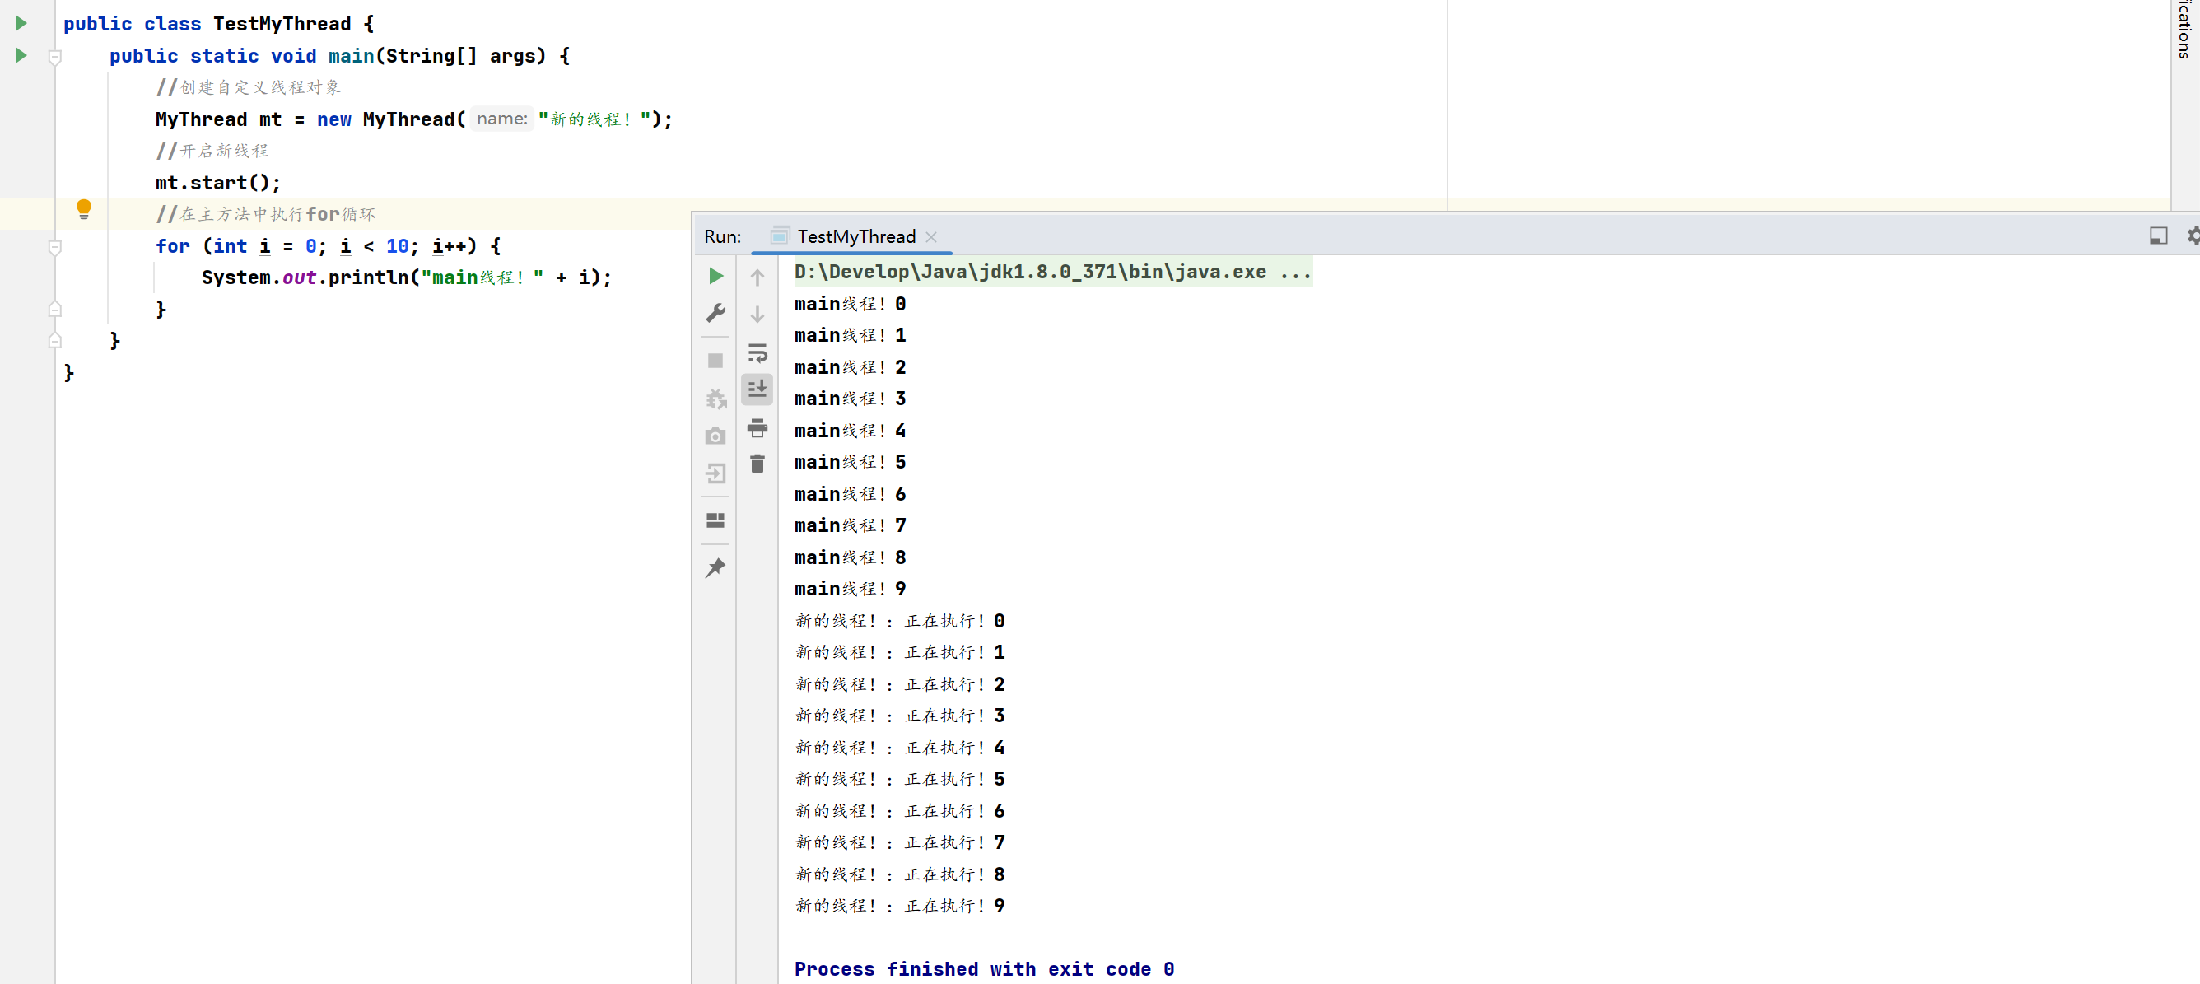Toggle Scroll to End in console toolbar
The width and height of the screenshot is (2200, 984).
(x=757, y=389)
